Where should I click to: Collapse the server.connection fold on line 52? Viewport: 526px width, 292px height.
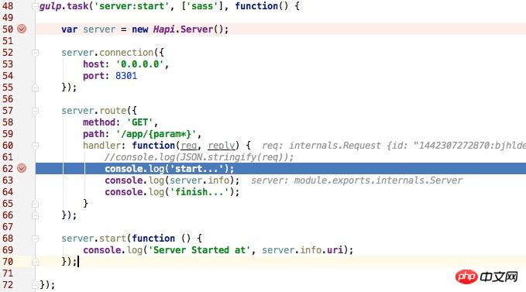coord(35,53)
